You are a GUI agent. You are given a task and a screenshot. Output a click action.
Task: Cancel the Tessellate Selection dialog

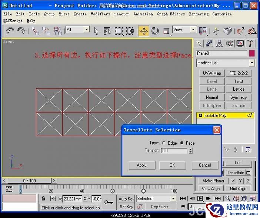[205, 165]
